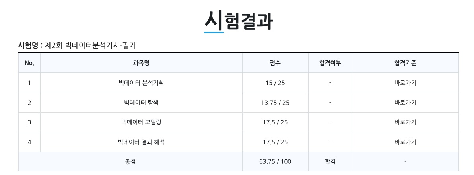The image size is (474, 175).
Task: Select the 빅데이터 결과 해석 subject name
Action: 141,142
